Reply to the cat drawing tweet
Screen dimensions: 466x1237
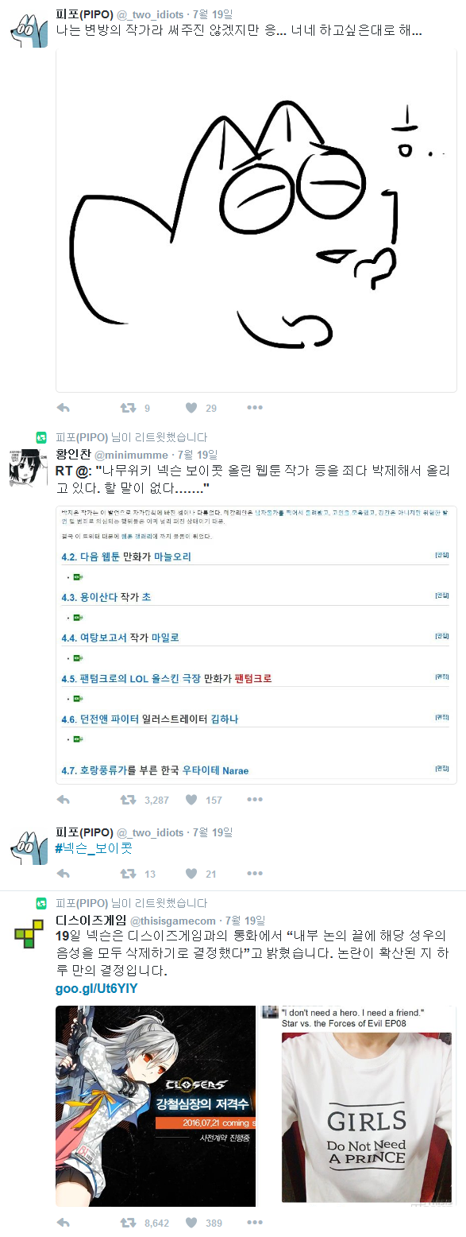[x=64, y=408]
